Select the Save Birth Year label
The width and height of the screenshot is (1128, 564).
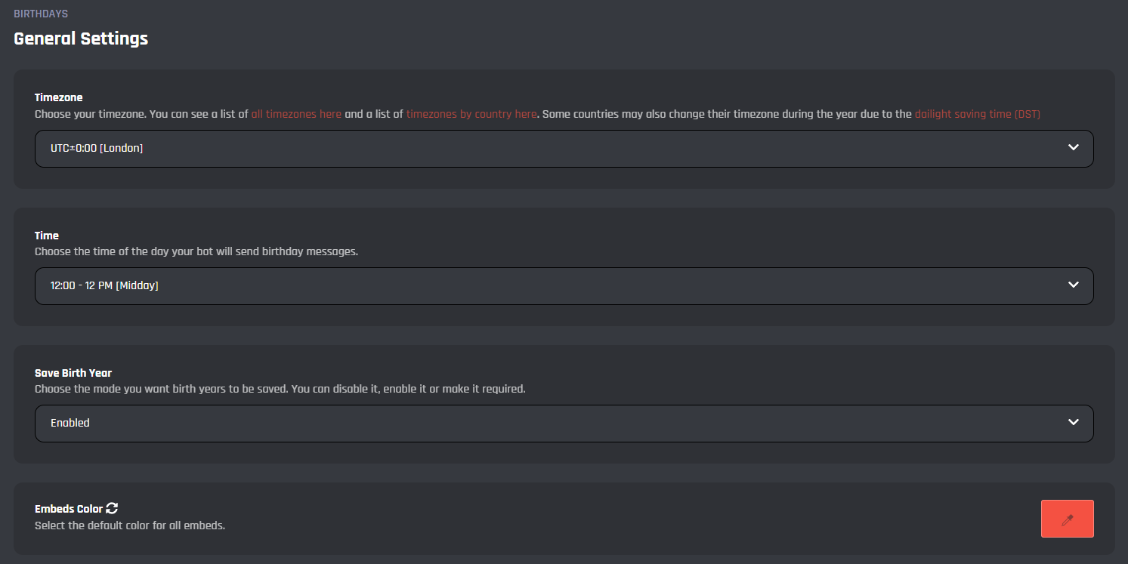pyautogui.click(x=73, y=373)
